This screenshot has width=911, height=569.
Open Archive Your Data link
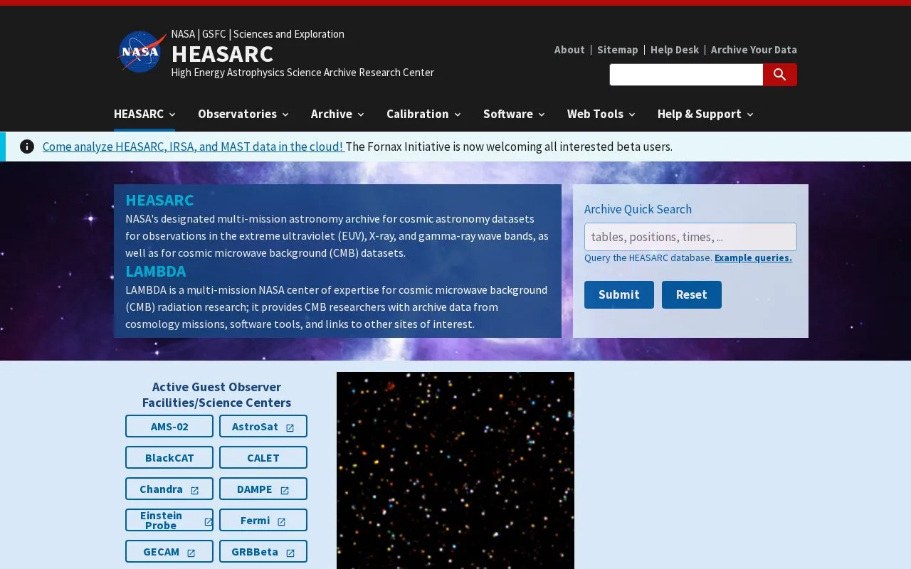point(754,50)
